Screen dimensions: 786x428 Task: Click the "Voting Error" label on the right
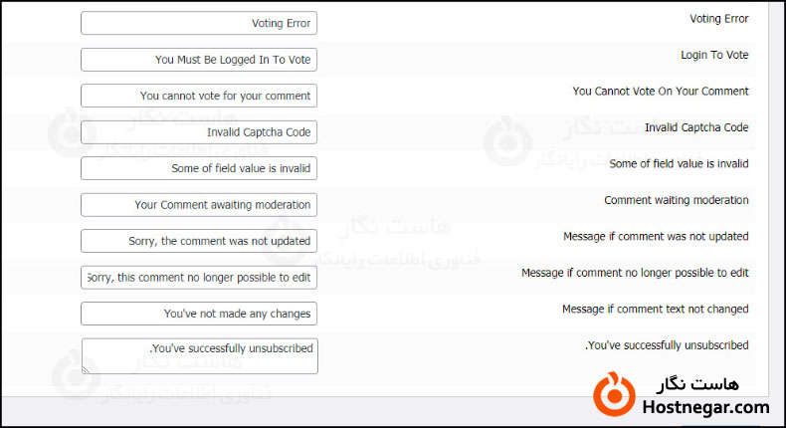pos(719,19)
